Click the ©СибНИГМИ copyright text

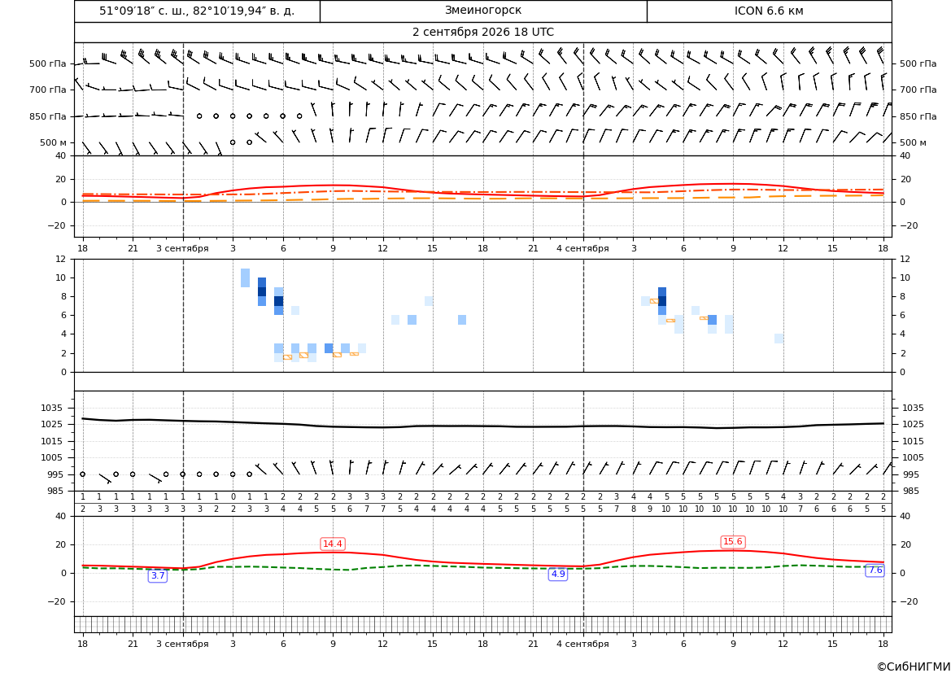point(914,667)
